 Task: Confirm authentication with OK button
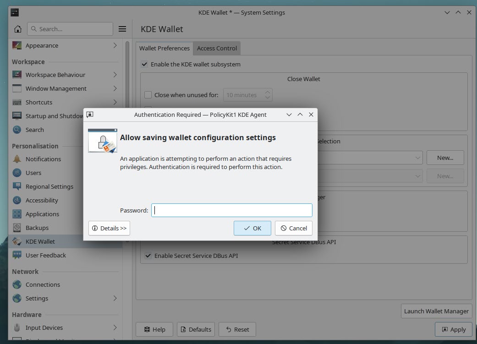click(252, 228)
